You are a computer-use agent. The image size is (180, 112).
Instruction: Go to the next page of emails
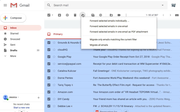pyautogui.click(x=170, y=15)
